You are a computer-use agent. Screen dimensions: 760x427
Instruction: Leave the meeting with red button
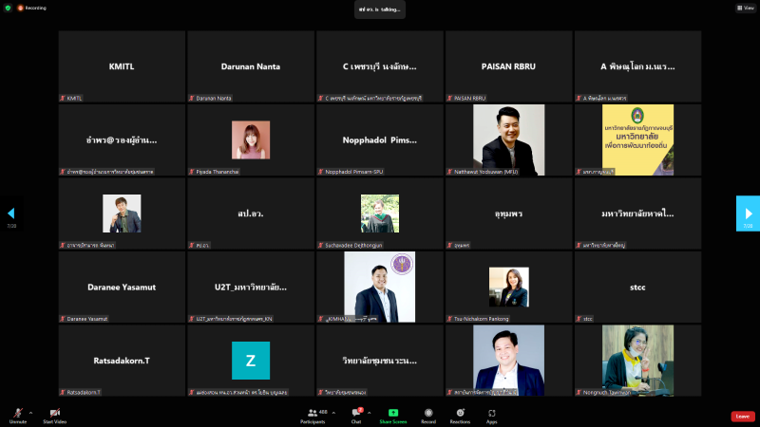point(742,417)
